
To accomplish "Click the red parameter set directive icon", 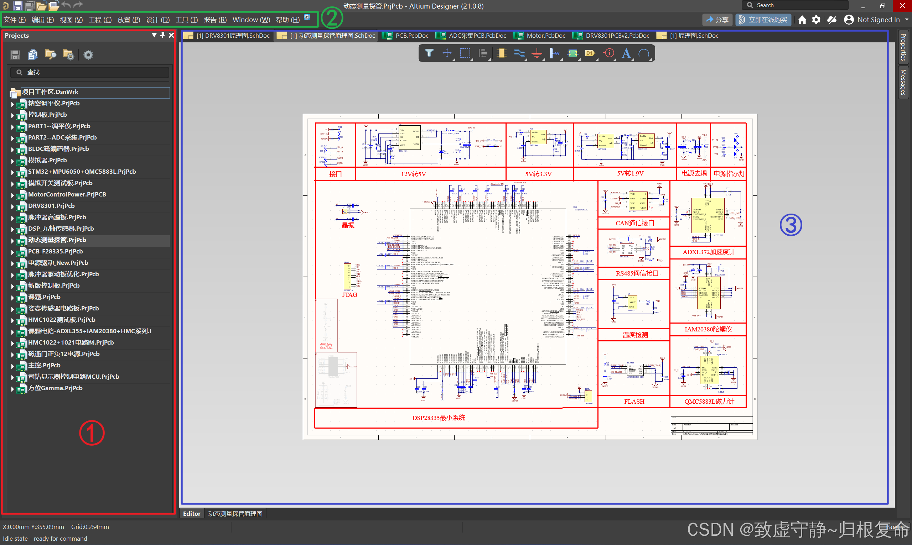I will (x=609, y=53).
